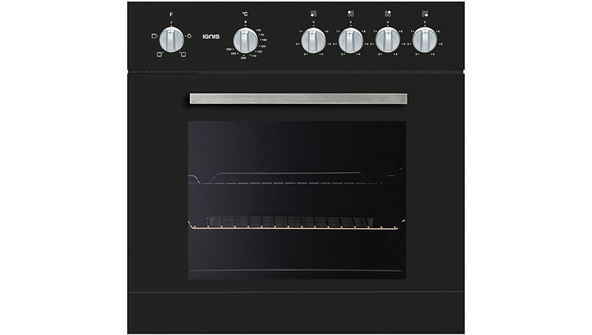Viewport: 592px width, 335px height.
Task: Select the square oven mode symbol left of function knob
Action: click(154, 36)
